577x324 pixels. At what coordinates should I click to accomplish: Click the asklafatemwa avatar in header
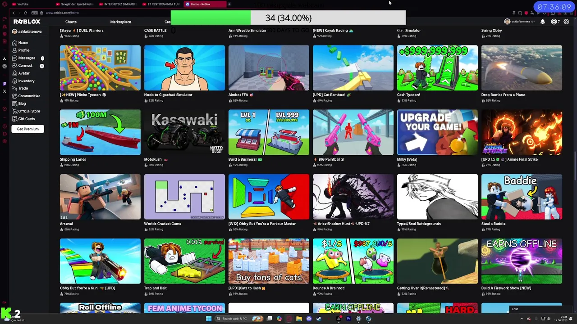point(507,22)
